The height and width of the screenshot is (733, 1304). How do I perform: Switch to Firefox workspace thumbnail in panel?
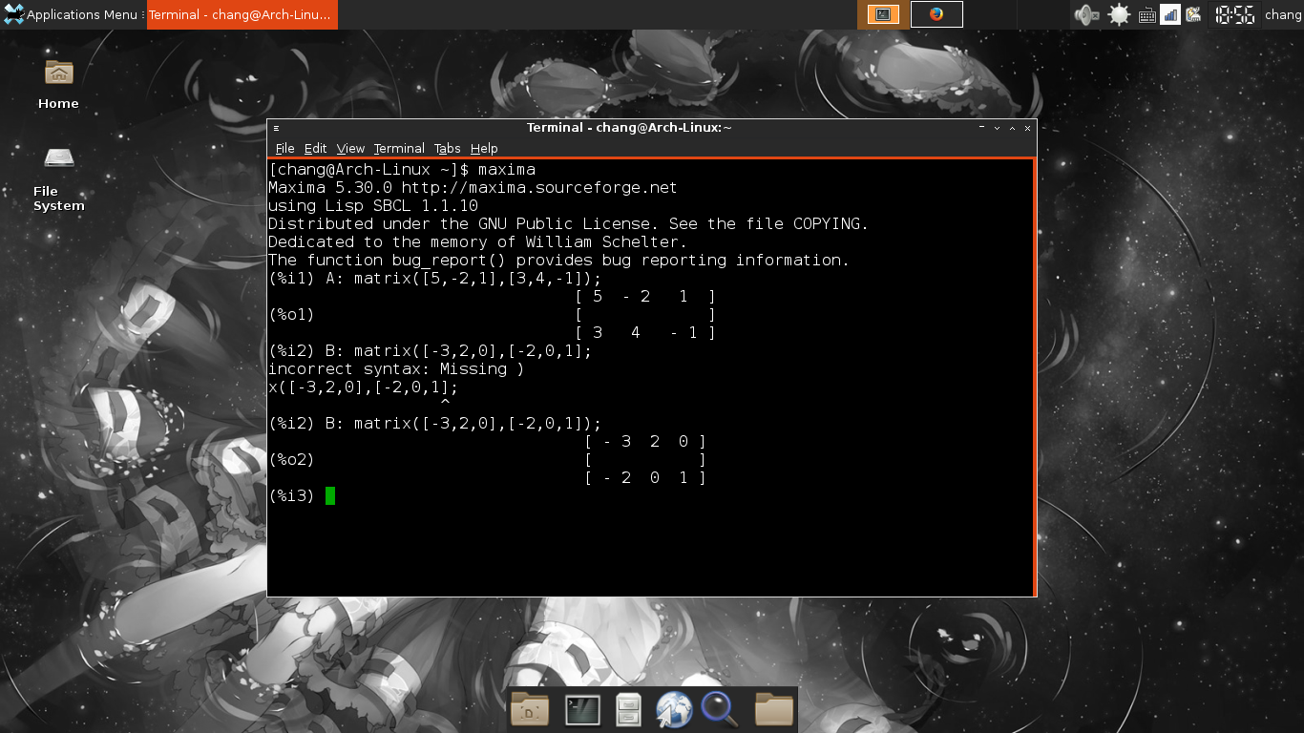(x=936, y=14)
